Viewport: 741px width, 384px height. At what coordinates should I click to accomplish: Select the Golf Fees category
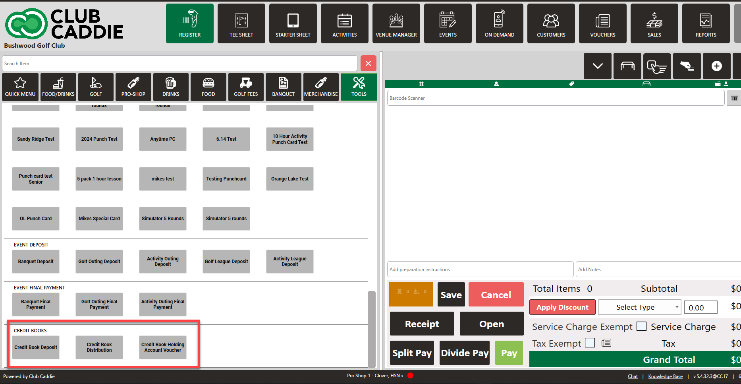245,87
